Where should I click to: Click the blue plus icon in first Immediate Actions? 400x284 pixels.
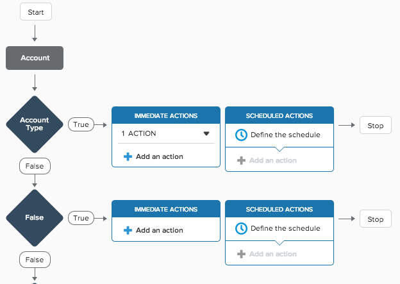[128, 156]
